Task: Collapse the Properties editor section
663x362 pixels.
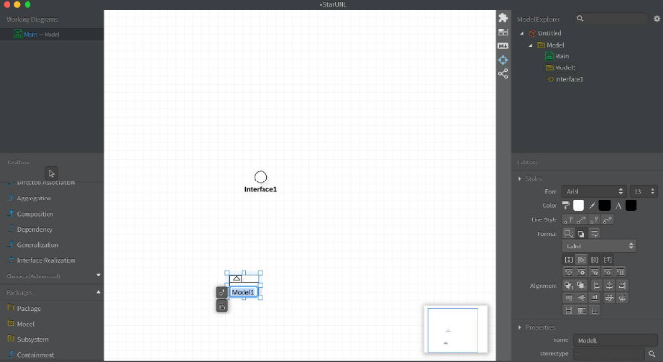Action: (x=520, y=328)
